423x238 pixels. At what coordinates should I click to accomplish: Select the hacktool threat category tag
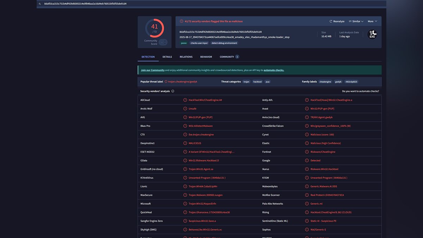pos(257,82)
